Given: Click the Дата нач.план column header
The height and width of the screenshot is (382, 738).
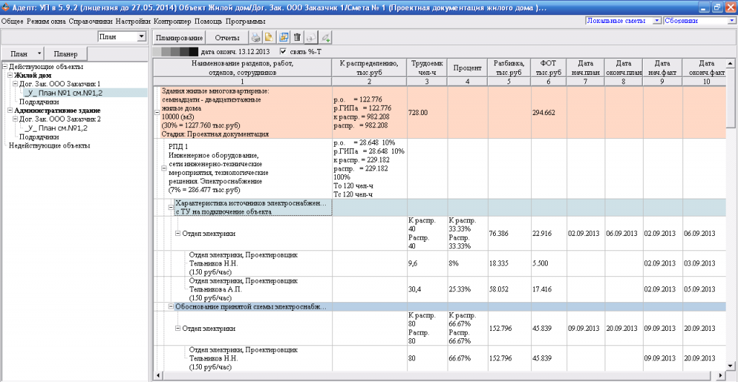Looking at the screenshot, I should (585, 68).
